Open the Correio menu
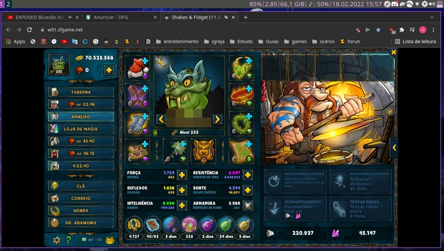The height and width of the screenshot is (251, 444). coord(81,198)
